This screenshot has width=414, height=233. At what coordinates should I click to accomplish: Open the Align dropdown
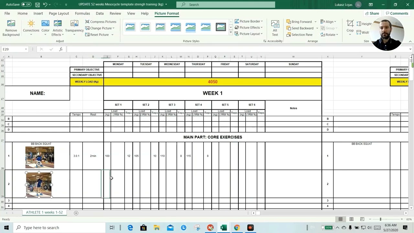tap(328, 22)
